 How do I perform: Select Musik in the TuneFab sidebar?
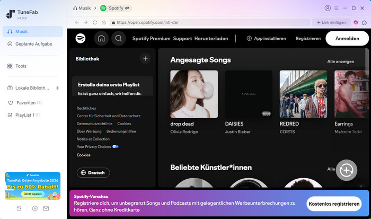tap(33, 31)
